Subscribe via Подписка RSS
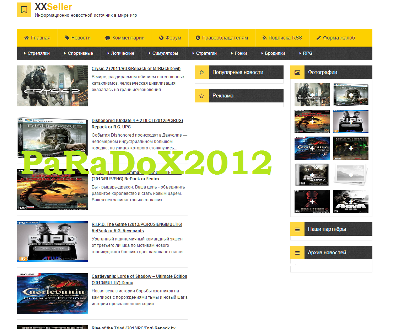This screenshot has width=404, height=329. pyautogui.click(x=282, y=38)
